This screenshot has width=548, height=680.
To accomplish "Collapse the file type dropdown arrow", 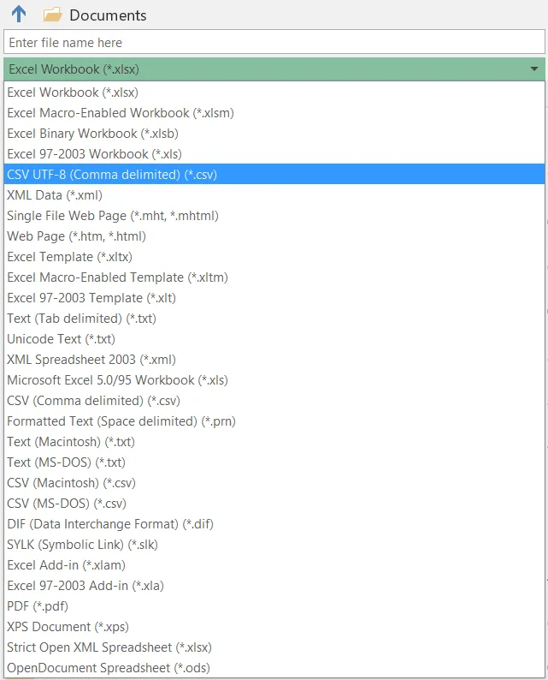I will 534,69.
